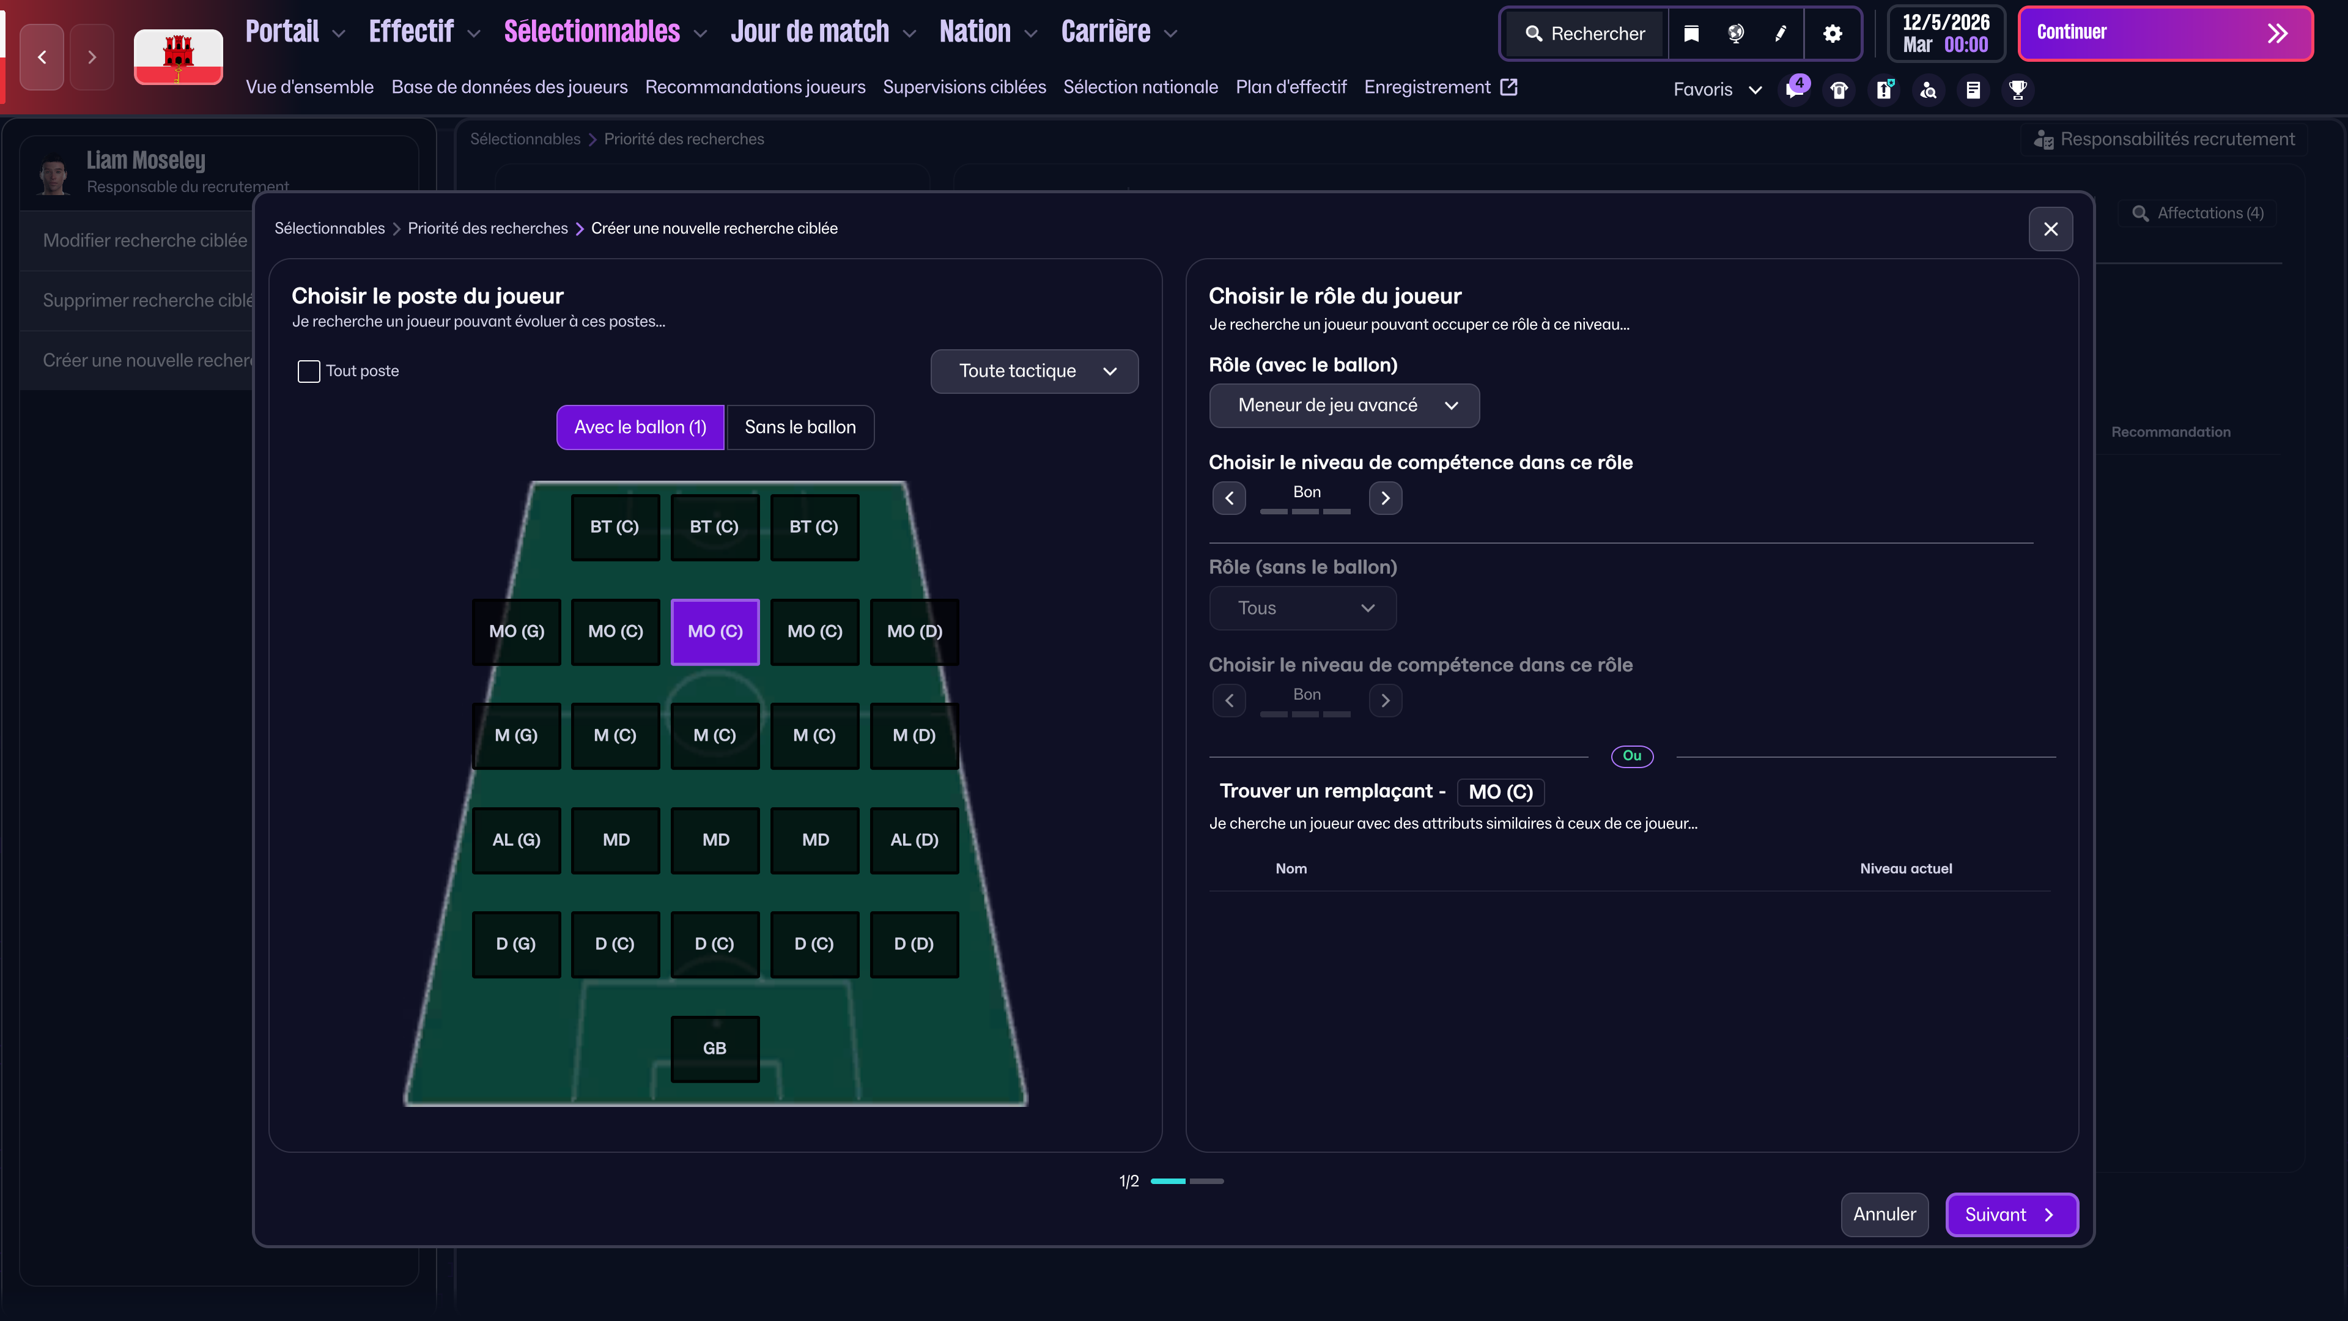Toggle the GB goalkeeper position
The width and height of the screenshot is (2348, 1321).
pyautogui.click(x=715, y=1048)
